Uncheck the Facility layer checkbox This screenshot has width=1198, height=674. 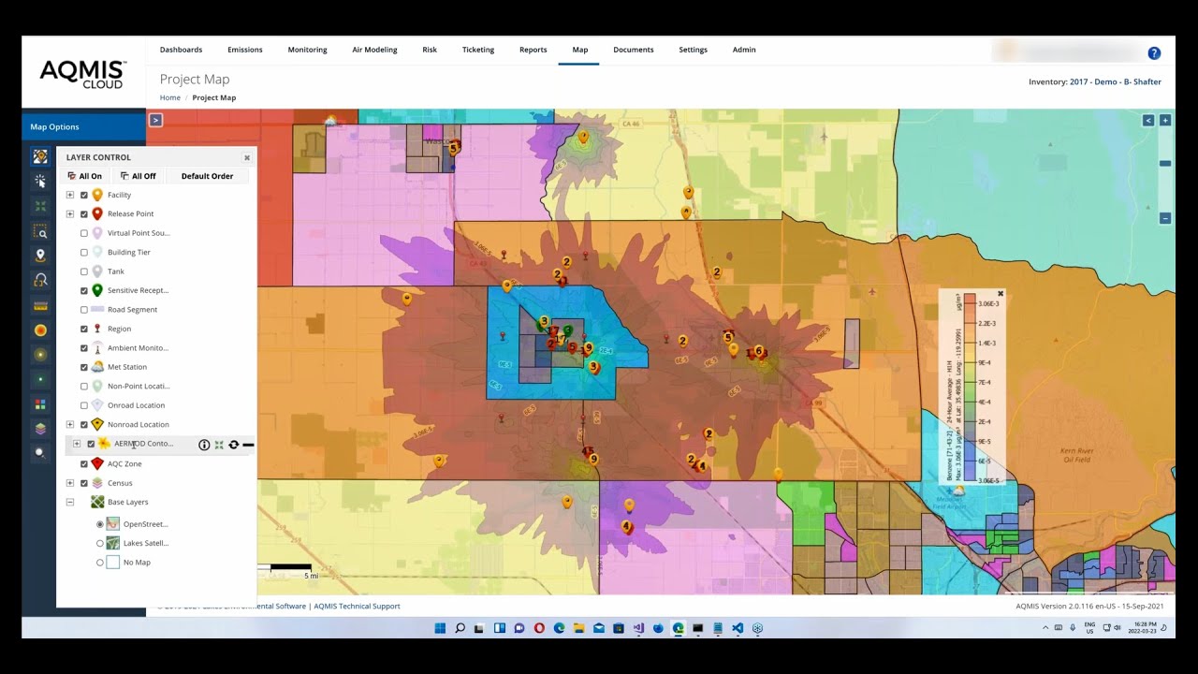tap(84, 195)
